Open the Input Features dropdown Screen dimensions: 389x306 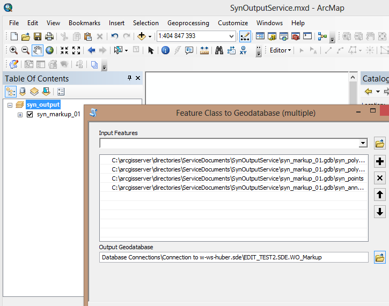[x=363, y=143]
